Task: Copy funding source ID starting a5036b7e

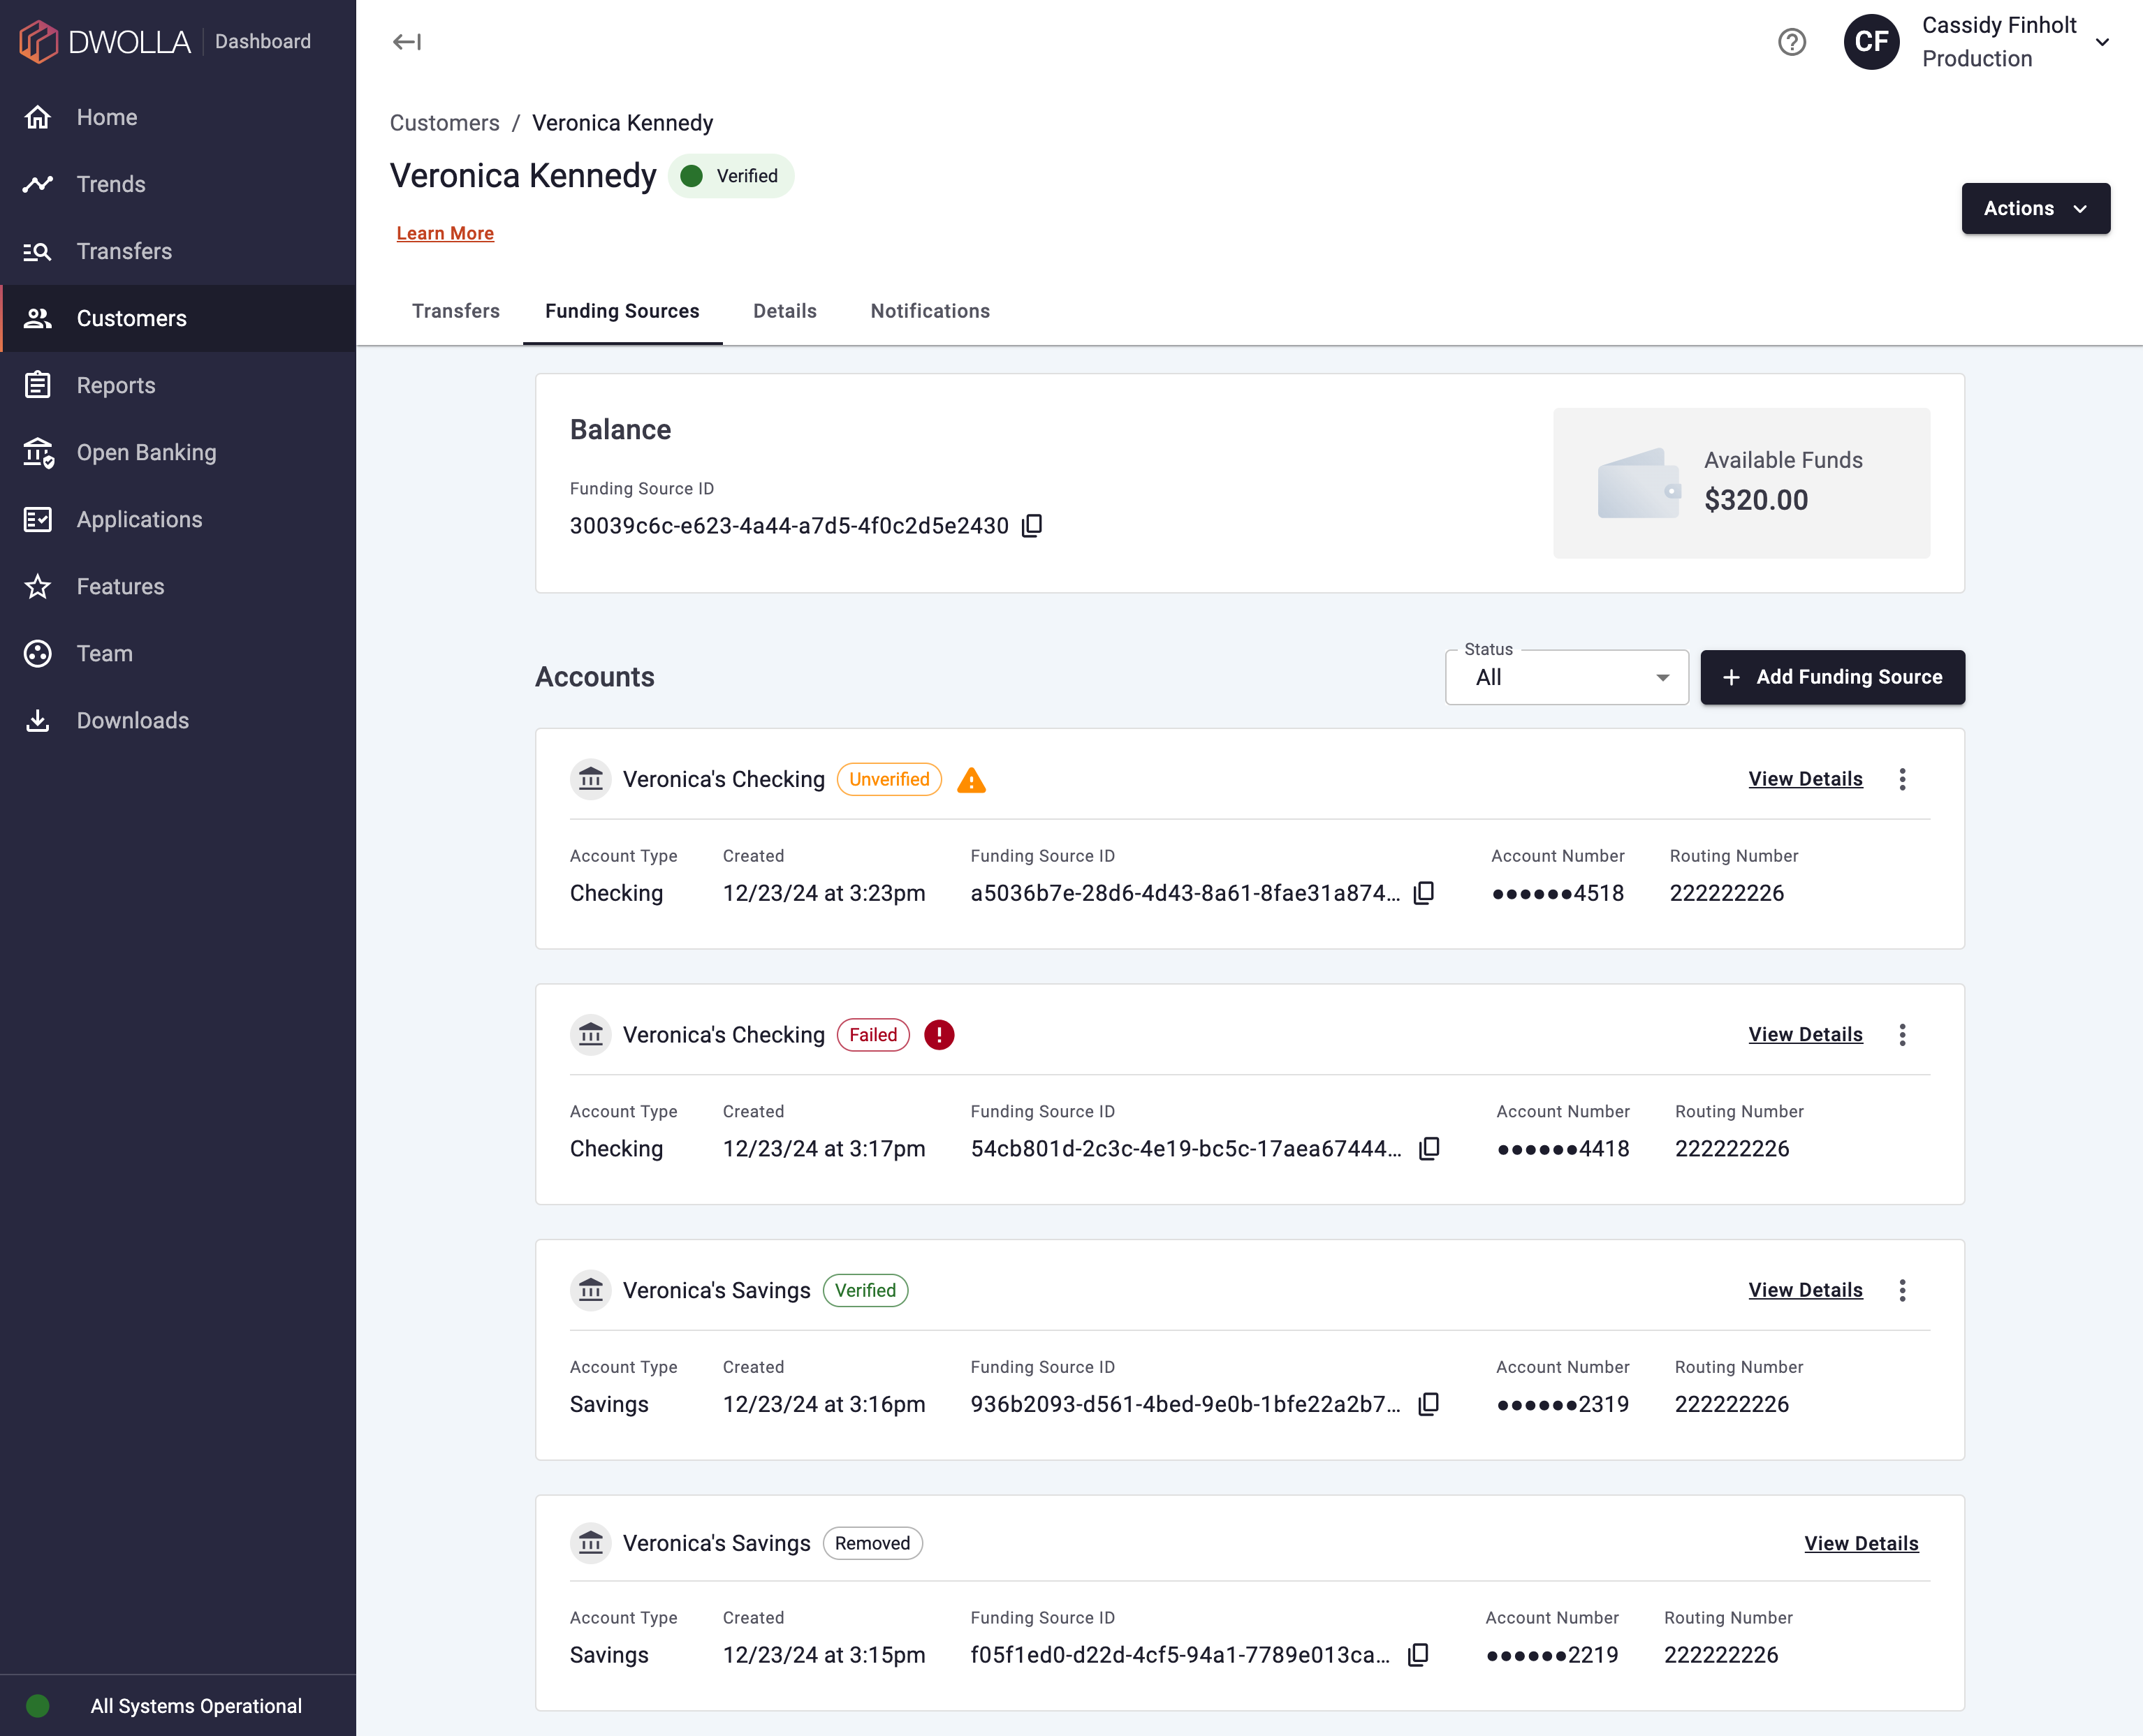Action: coord(1424,893)
